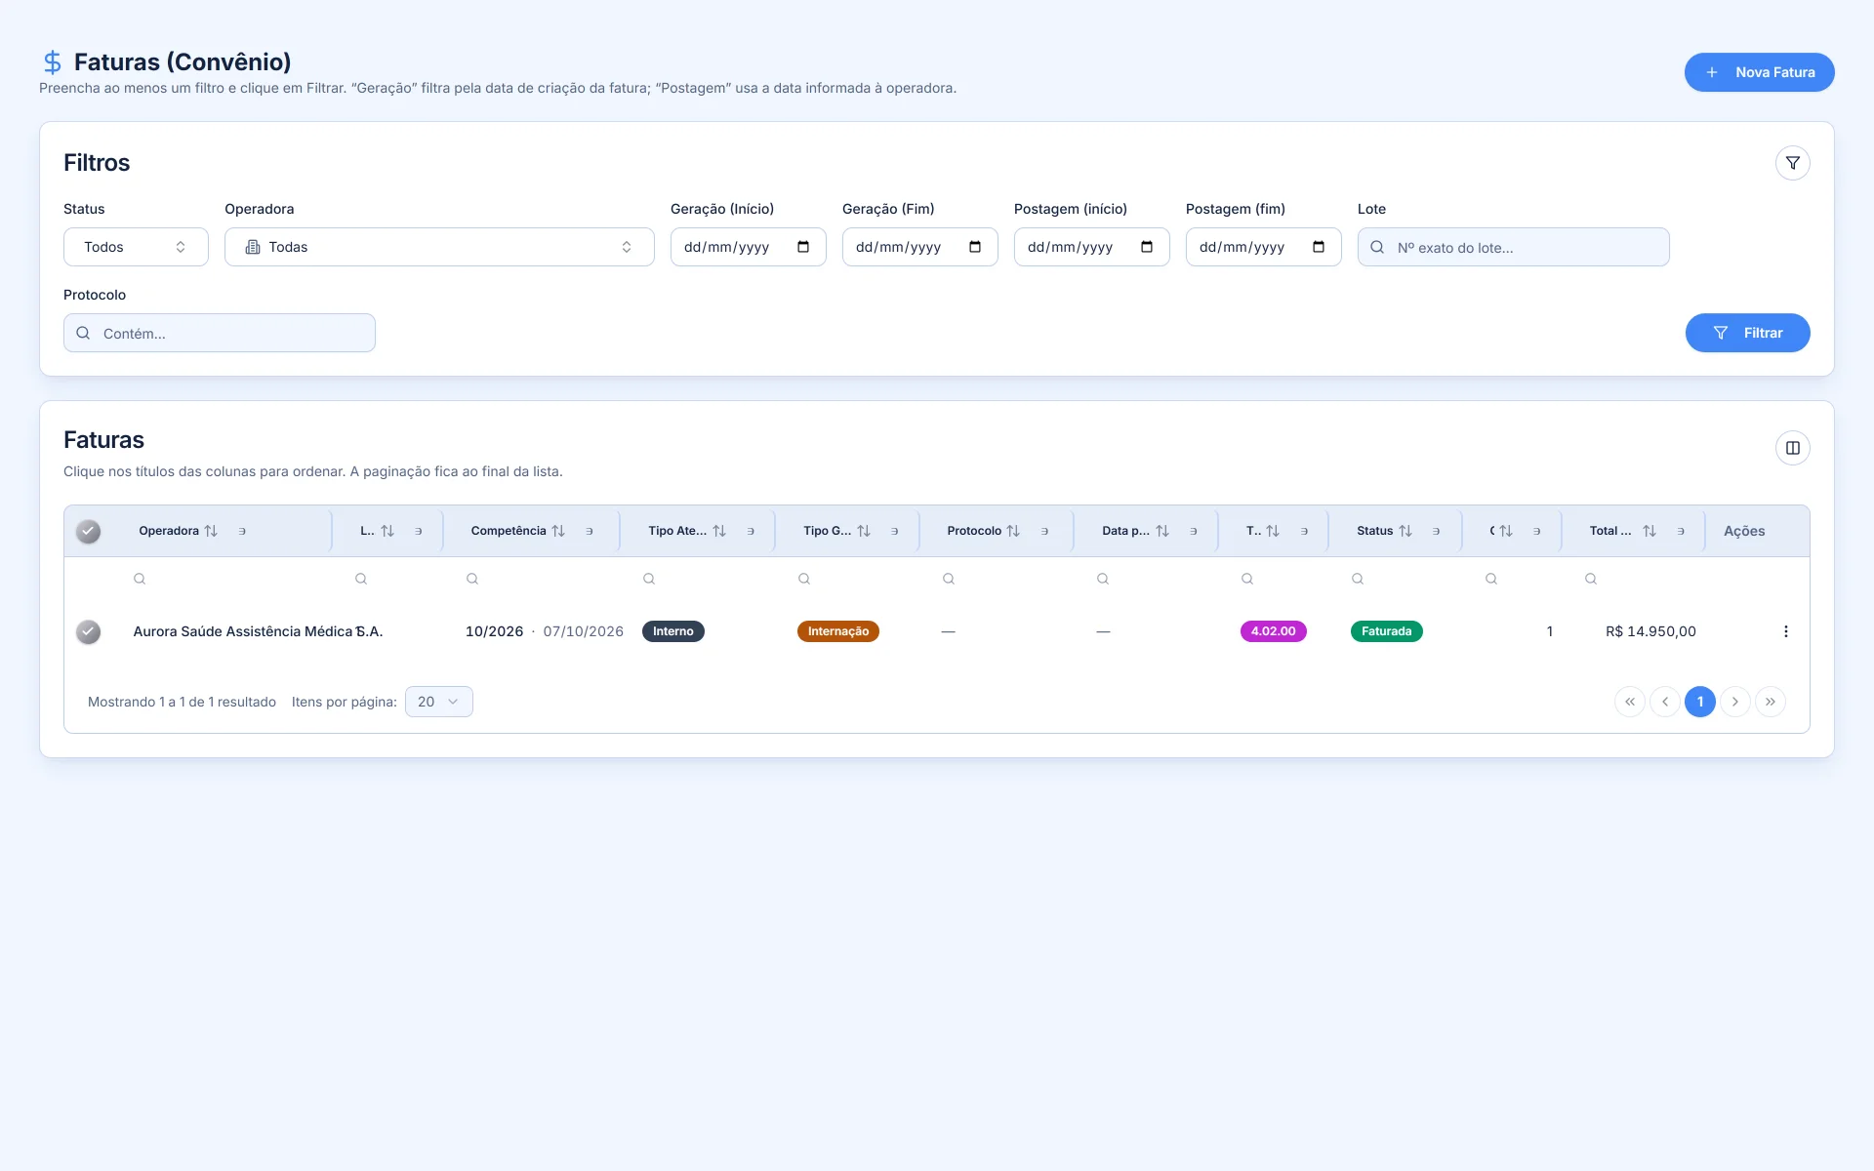Sort by Tipo G... column arrows
The height and width of the screenshot is (1171, 1874).
(864, 531)
